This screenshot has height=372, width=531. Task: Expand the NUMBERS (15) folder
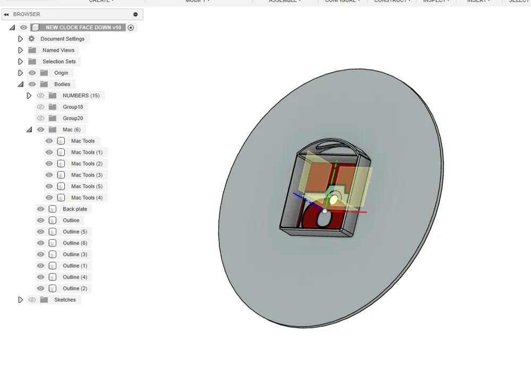[x=29, y=95]
